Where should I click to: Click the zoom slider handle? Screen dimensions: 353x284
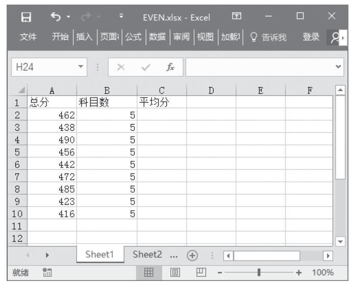pyautogui.click(x=260, y=273)
